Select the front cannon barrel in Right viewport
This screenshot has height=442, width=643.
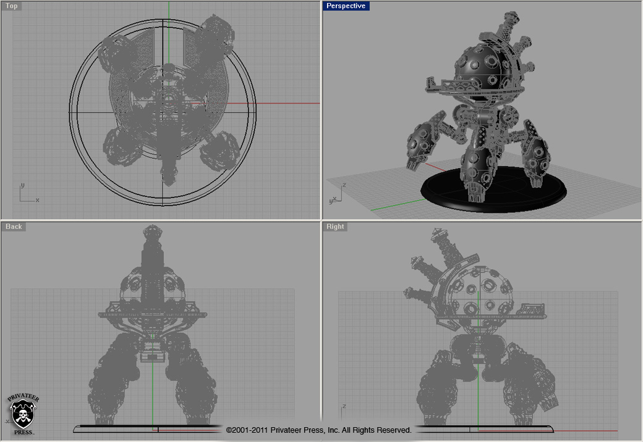[533, 308]
